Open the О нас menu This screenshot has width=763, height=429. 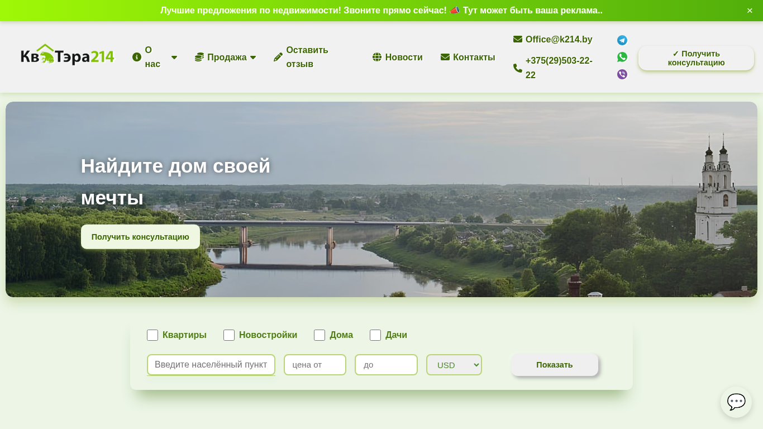[x=155, y=57]
